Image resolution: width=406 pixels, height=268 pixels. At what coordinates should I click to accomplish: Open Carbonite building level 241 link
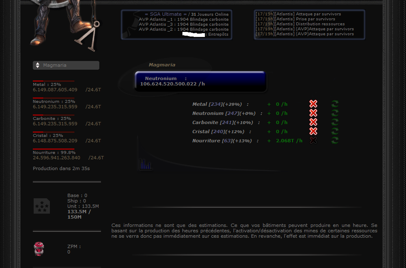tap(227, 122)
